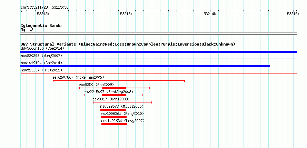This screenshot has height=148, width=307.
Task: Open the esv9350 (Ahn2009) variant label
Action: pyautogui.click(x=96, y=85)
